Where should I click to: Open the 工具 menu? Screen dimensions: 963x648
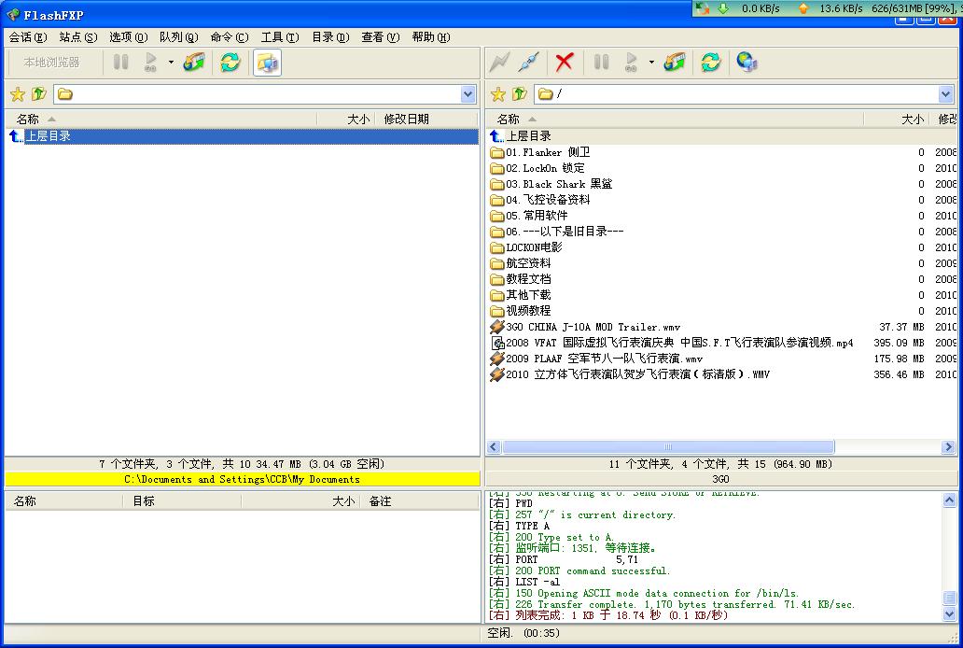(279, 37)
